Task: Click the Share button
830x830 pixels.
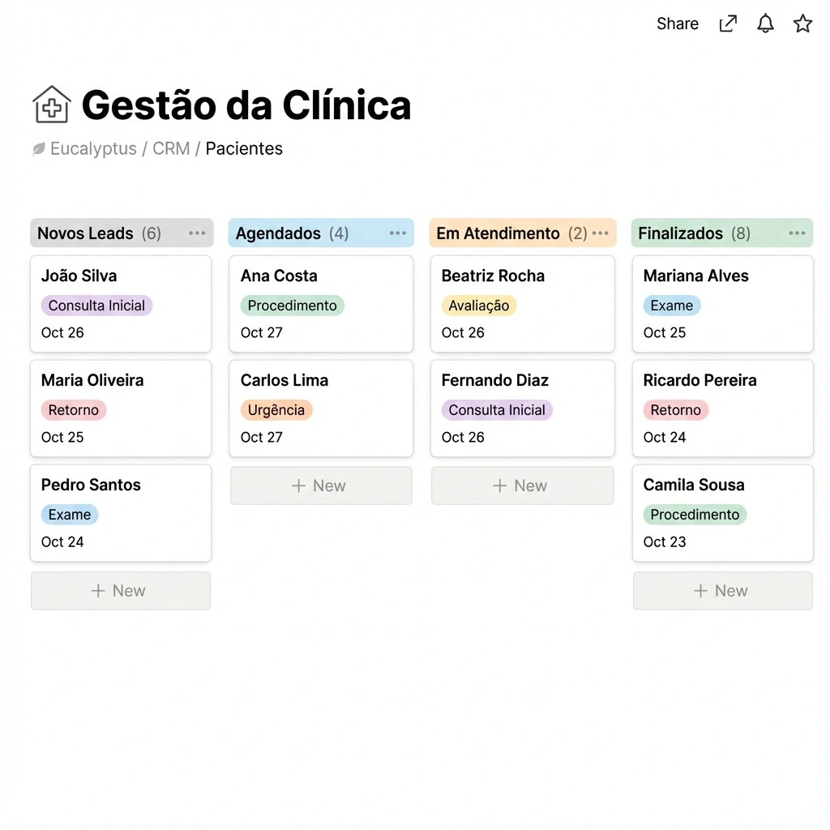Action: pos(678,24)
